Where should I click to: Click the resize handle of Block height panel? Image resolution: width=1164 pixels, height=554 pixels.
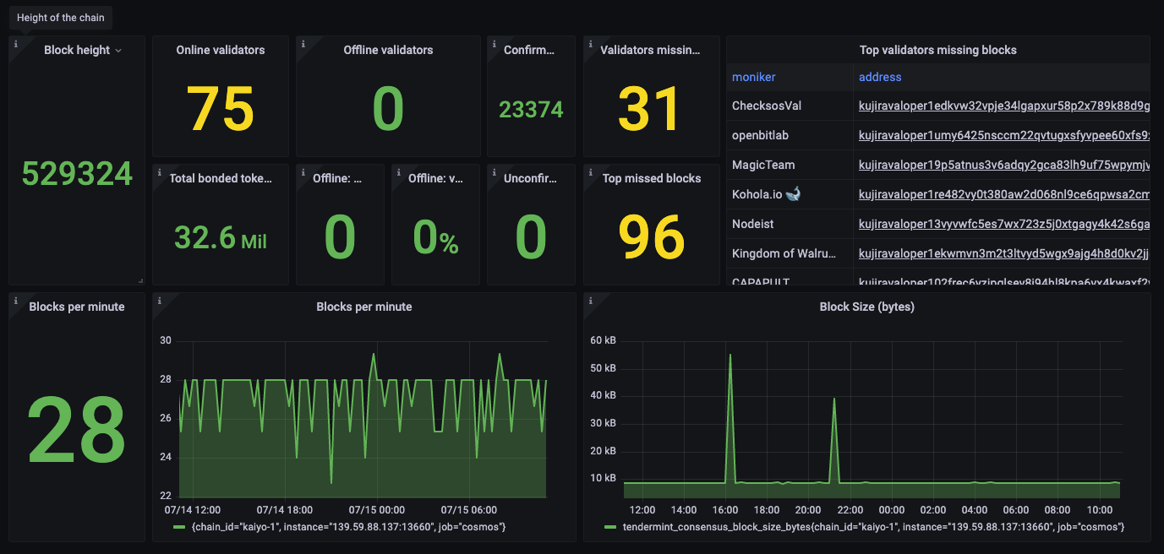pos(140,280)
